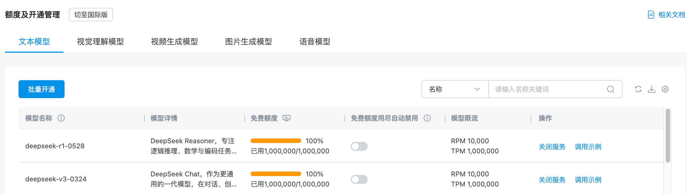Switch to 视觉理解模型 tab

click(100, 41)
